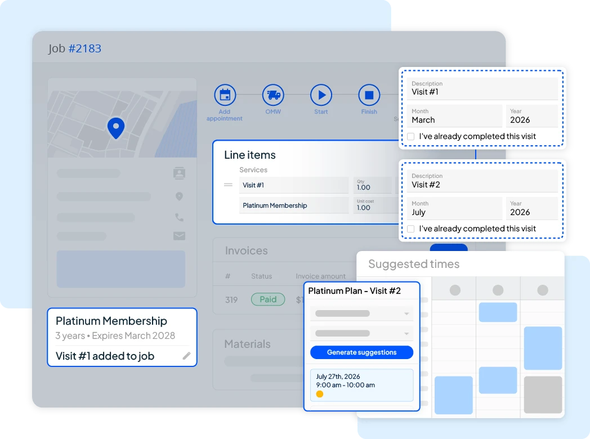
Task: Click the Generate suggestions button
Action: coord(361,352)
